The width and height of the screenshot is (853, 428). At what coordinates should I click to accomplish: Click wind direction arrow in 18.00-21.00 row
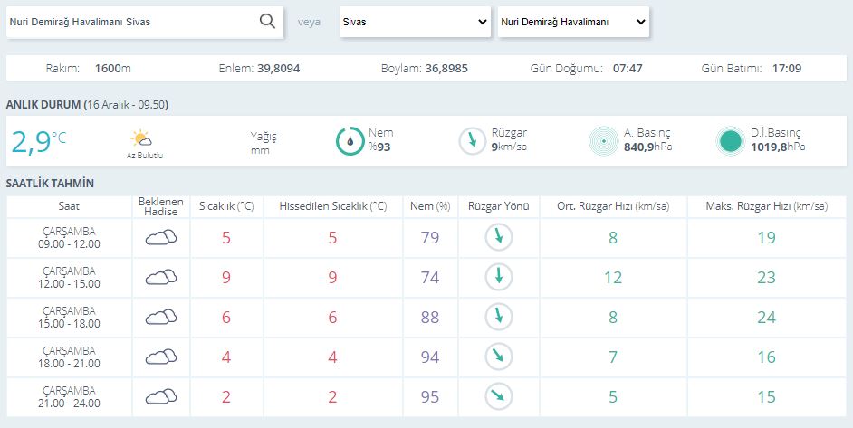pos(499,357)
